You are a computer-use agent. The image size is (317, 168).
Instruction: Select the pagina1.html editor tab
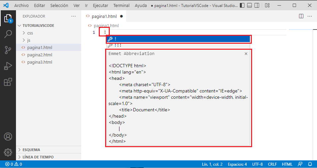[104, 16]
